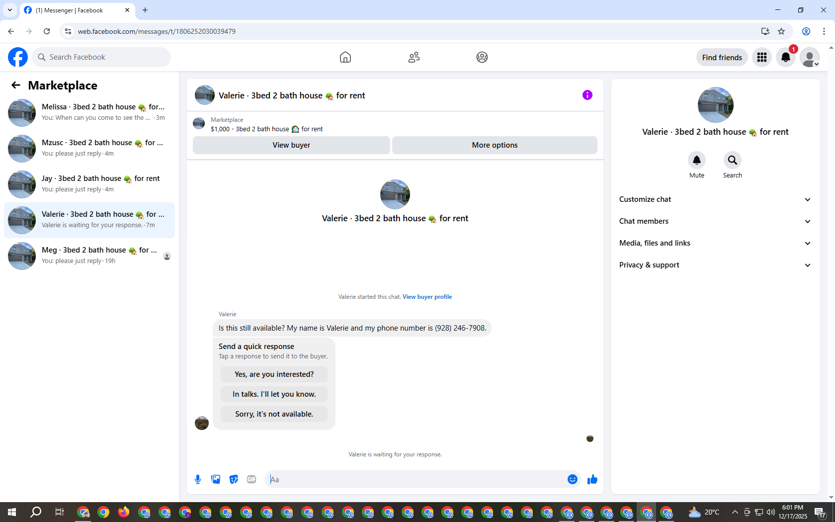Open Firefox from the taskbar
Image resolution: width=835 pixels, height=522 pixels.
coord(124,512)
